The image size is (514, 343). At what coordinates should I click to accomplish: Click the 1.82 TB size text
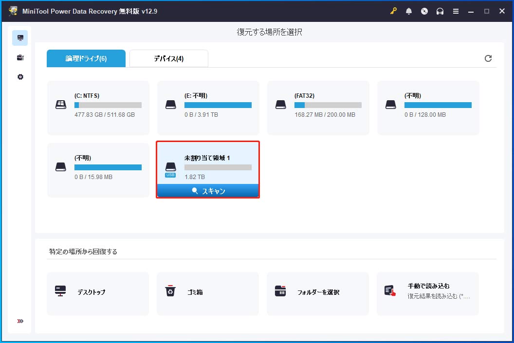(195, 177)
